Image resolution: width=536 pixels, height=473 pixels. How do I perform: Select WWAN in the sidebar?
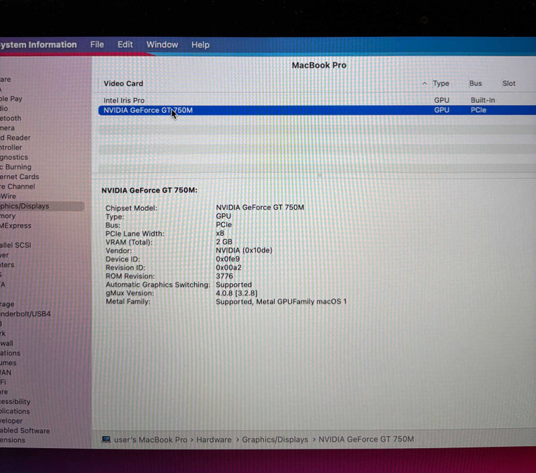6,372
